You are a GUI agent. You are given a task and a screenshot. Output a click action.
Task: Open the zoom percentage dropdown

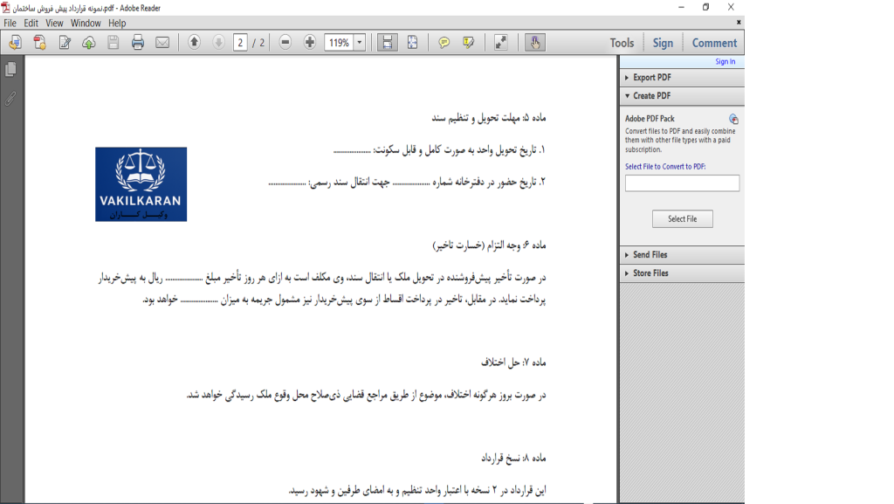360,43
